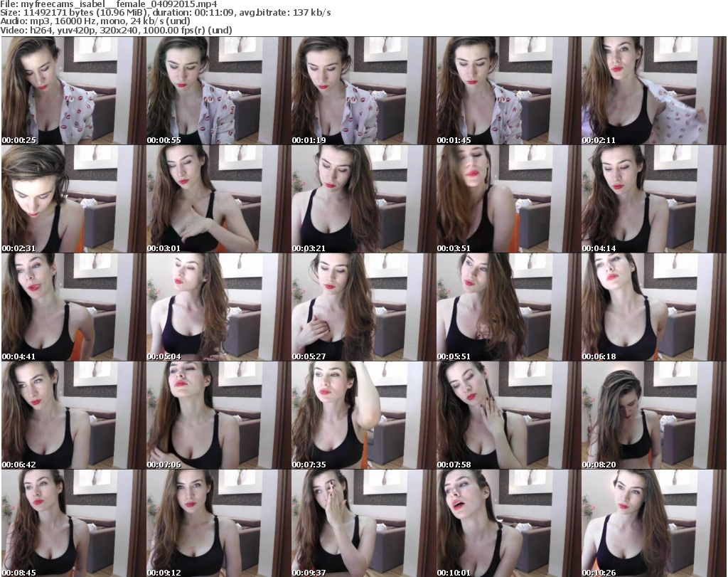This screenshot has width=728, height=577.
Task: Open the frame stamped 00:02:11
Action: tap(654, 90)
